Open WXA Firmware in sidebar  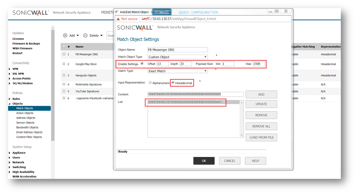coord(22,48)
